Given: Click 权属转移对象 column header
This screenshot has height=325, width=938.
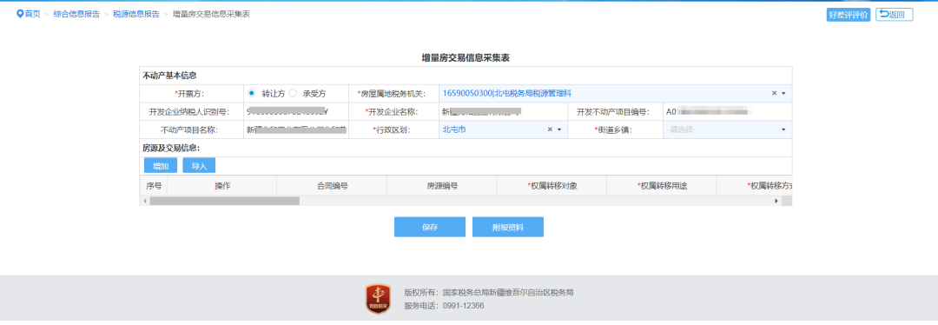Looking at the screenshot, I should (552, 186).
